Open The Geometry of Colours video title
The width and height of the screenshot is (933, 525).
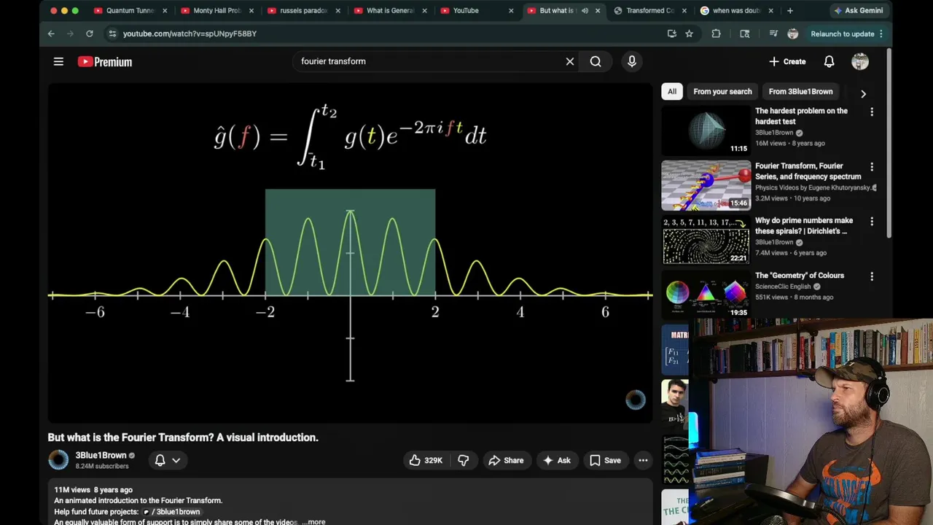pyautogui.click(x=800, y=276)
